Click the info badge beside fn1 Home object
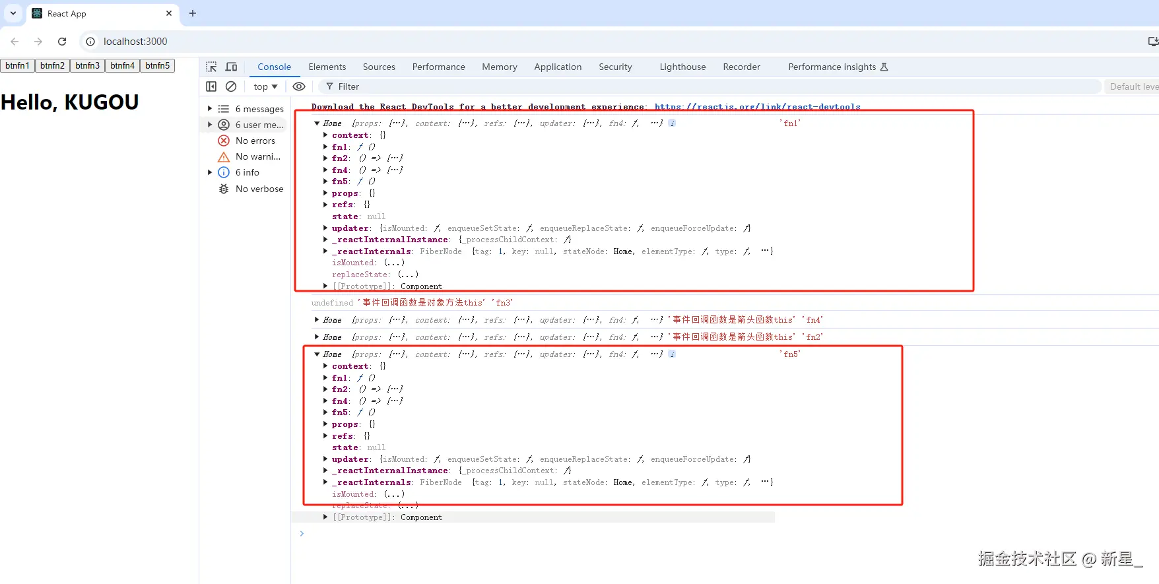Viewport: 1159px width, 584px height. 672,123
